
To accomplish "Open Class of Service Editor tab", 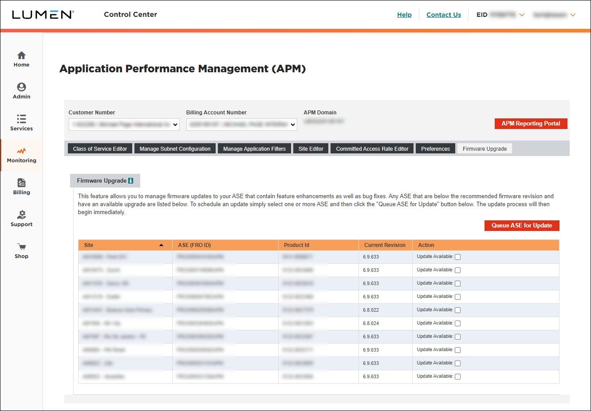I will coord(100,149).
